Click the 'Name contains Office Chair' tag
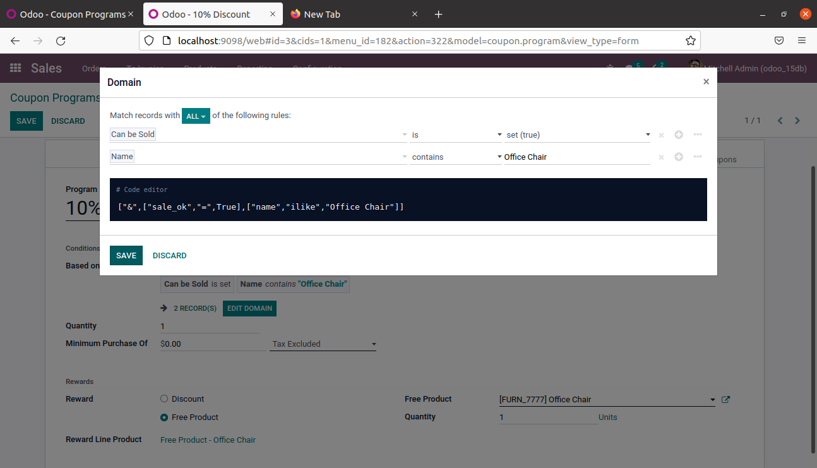The width and height of the screenshot is (817, 468). pos(293,284)
